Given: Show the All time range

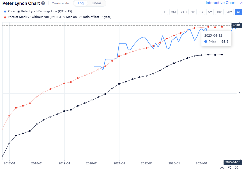Looking at the screenshot, I should 238,12.
